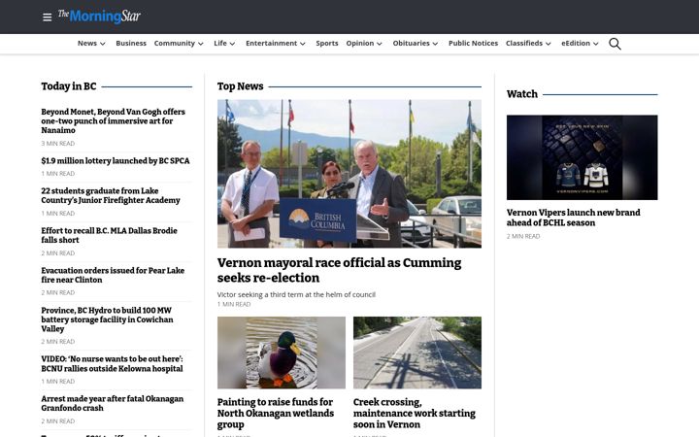Read 22 students graduate Firefighter Academy story

(x=111, y=195)
